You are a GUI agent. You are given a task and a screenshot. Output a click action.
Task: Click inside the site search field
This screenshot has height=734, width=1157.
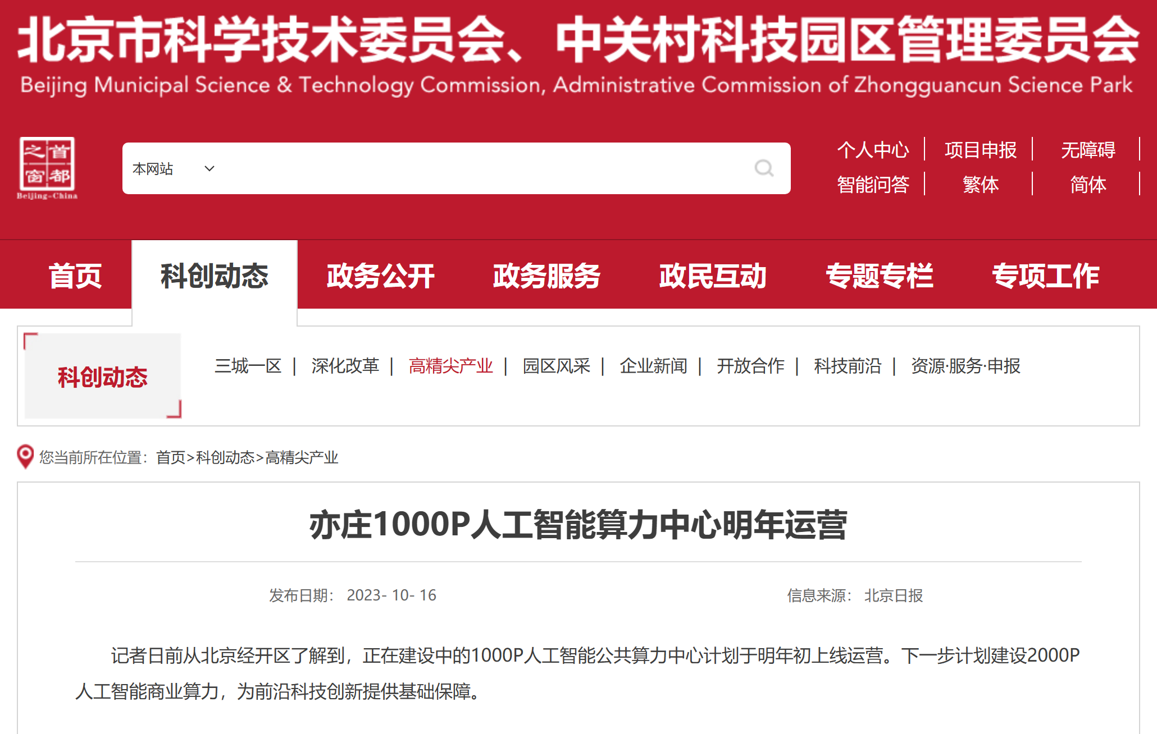(x=477, y=168)
